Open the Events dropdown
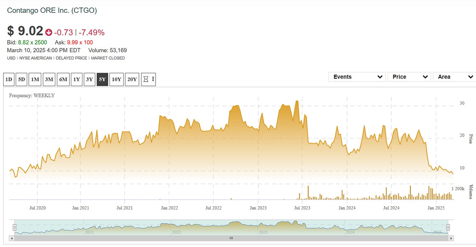Image resolution: width=476 pixels, height=247 pixels. click(x=357, y=77)
